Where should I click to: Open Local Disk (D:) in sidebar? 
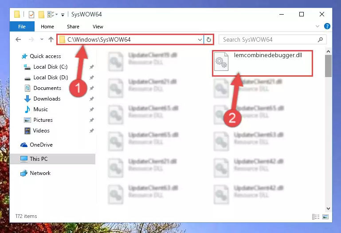point(46,78)
